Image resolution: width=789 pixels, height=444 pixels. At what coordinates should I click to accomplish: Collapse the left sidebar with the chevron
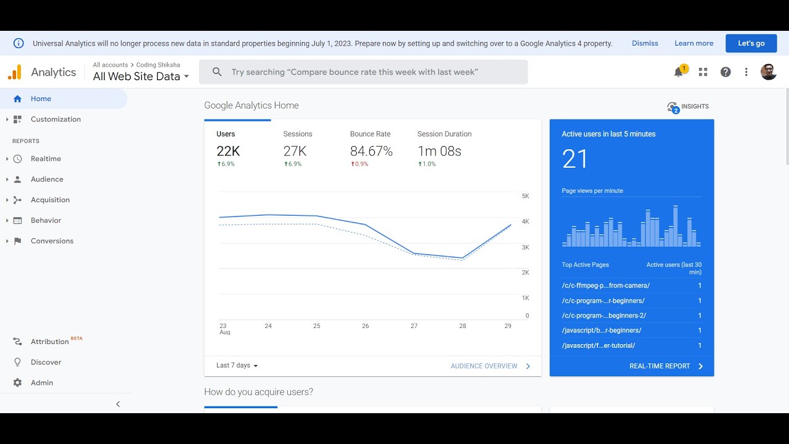(118, 405)
